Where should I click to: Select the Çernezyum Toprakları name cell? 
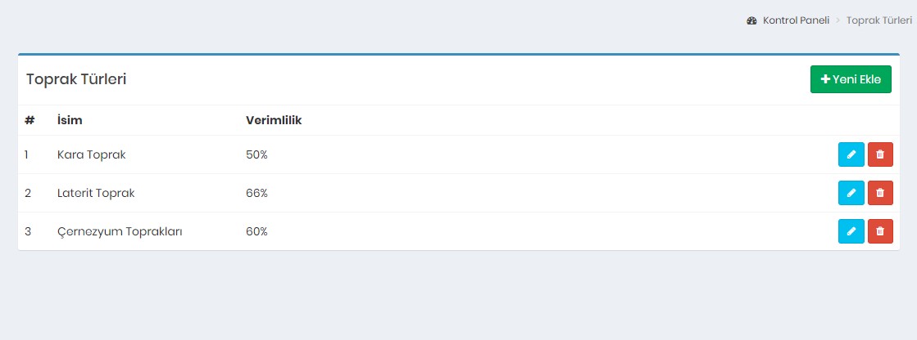coord(120,231)
